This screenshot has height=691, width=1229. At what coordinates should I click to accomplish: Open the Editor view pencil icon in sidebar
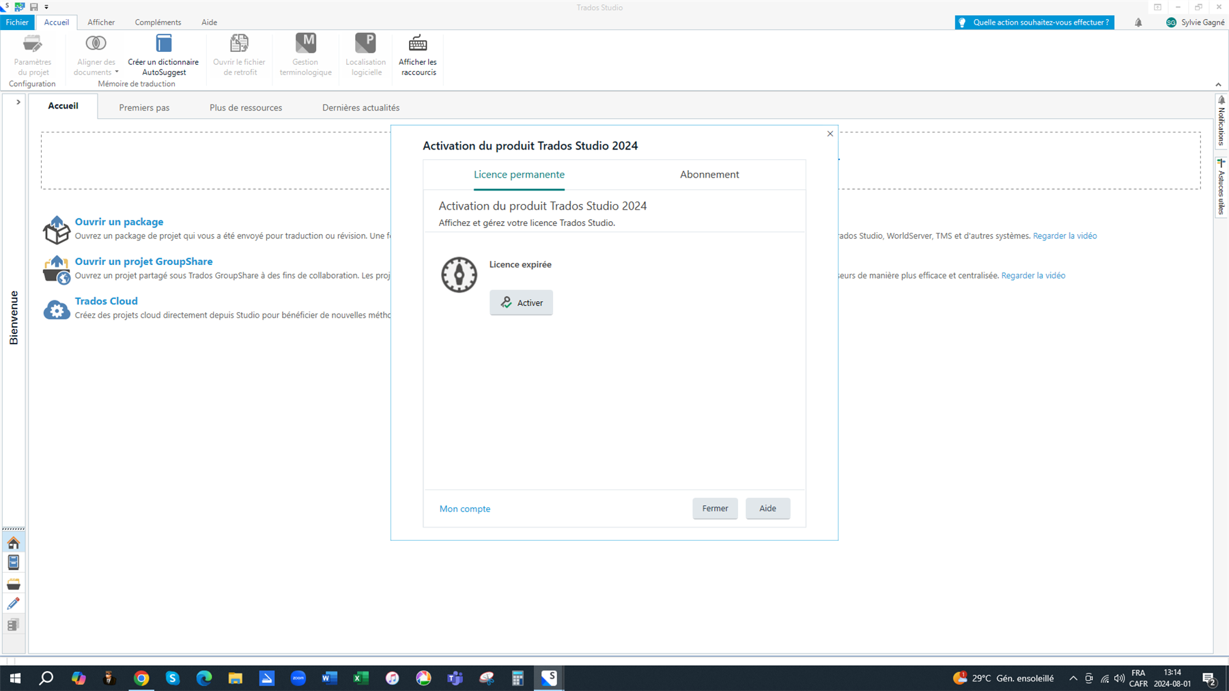[x=14, y=604]
